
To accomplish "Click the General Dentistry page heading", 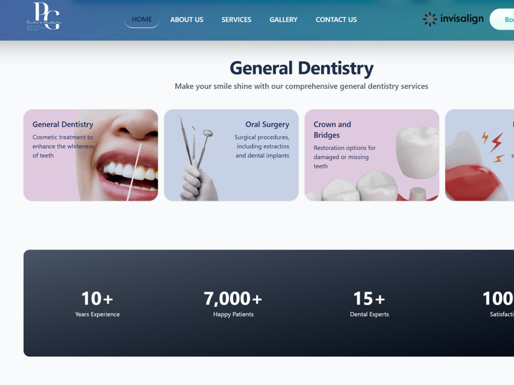I will [302, 68].
